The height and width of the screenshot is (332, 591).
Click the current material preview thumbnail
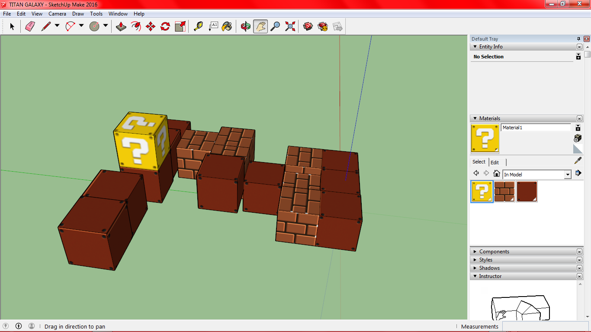[485, 138]
